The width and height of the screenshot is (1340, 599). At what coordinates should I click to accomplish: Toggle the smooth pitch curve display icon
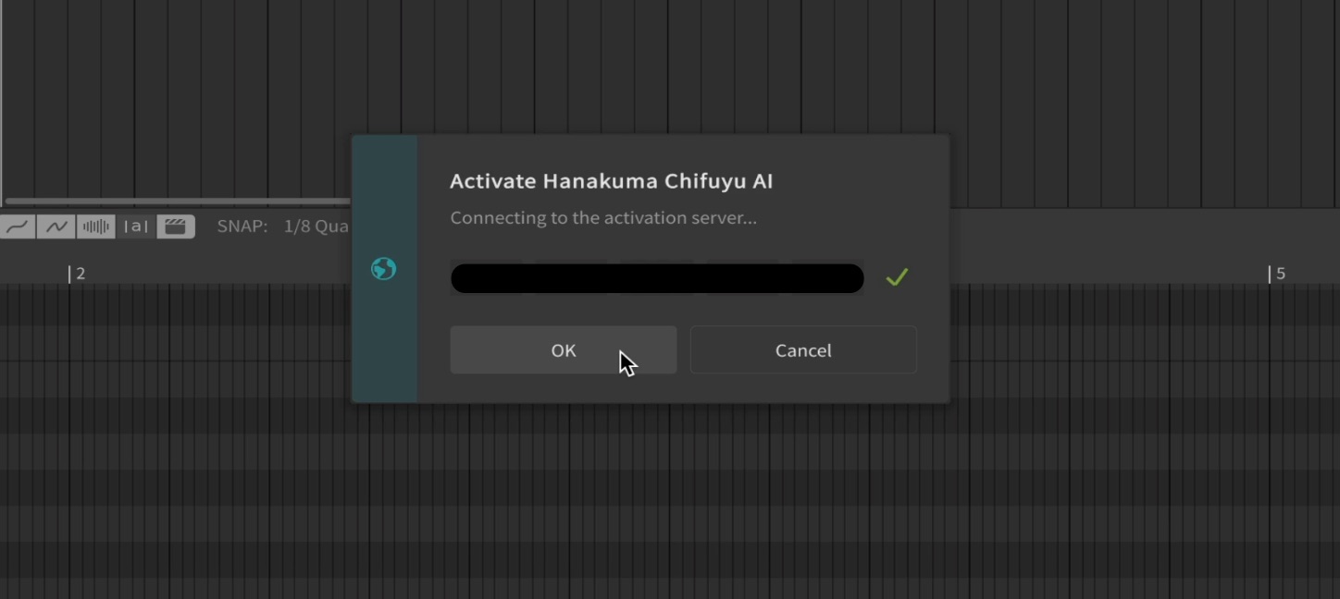[x=18, y=226]
